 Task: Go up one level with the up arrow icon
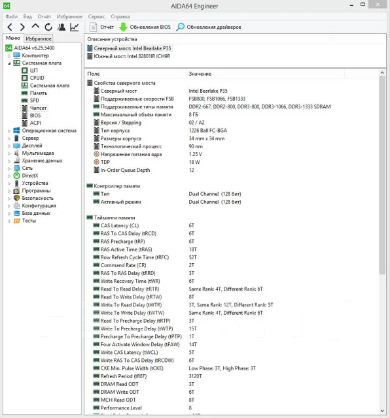tap(35, 26)
